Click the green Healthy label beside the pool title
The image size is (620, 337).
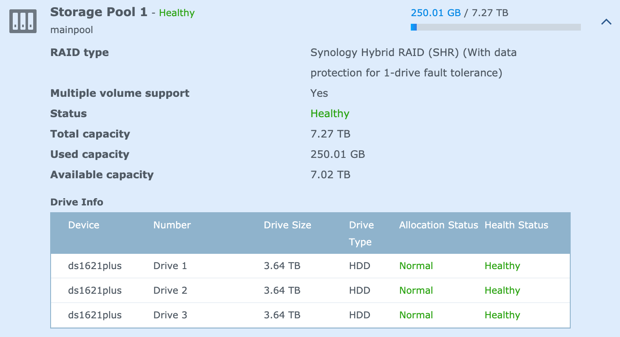[x=176, y=13]
